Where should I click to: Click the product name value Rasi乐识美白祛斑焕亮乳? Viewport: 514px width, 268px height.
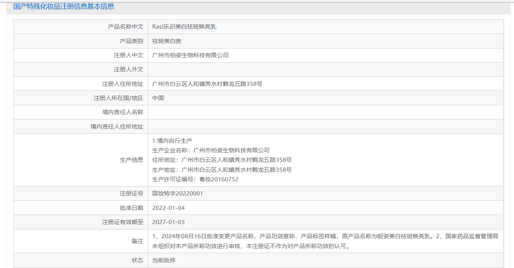184,27
